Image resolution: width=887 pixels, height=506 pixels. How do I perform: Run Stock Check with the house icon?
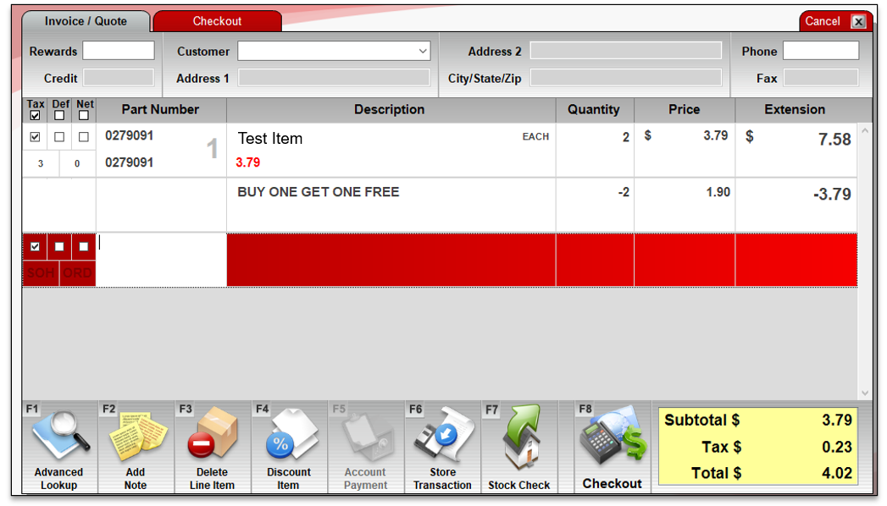pos(518,437)
